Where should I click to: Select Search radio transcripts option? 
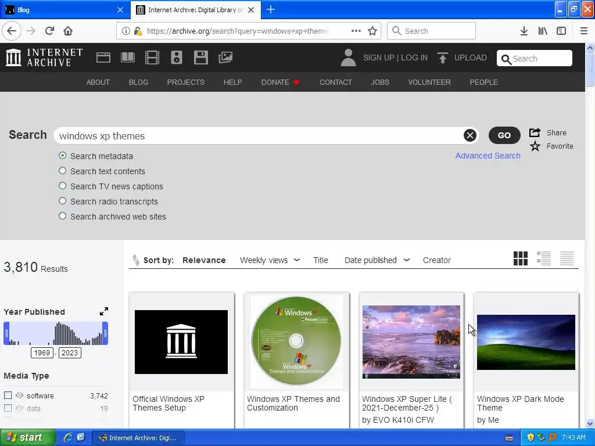point(62,201)
